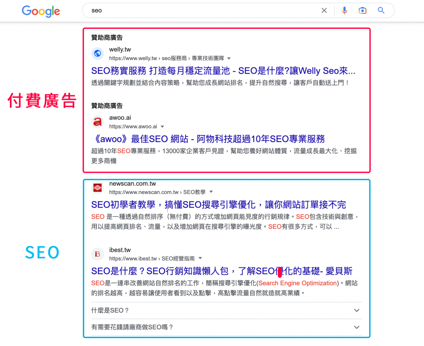The image size is (424, 346).
Task: Click the newscan.com.tw favicon
Action: click(x=97, y=187)
